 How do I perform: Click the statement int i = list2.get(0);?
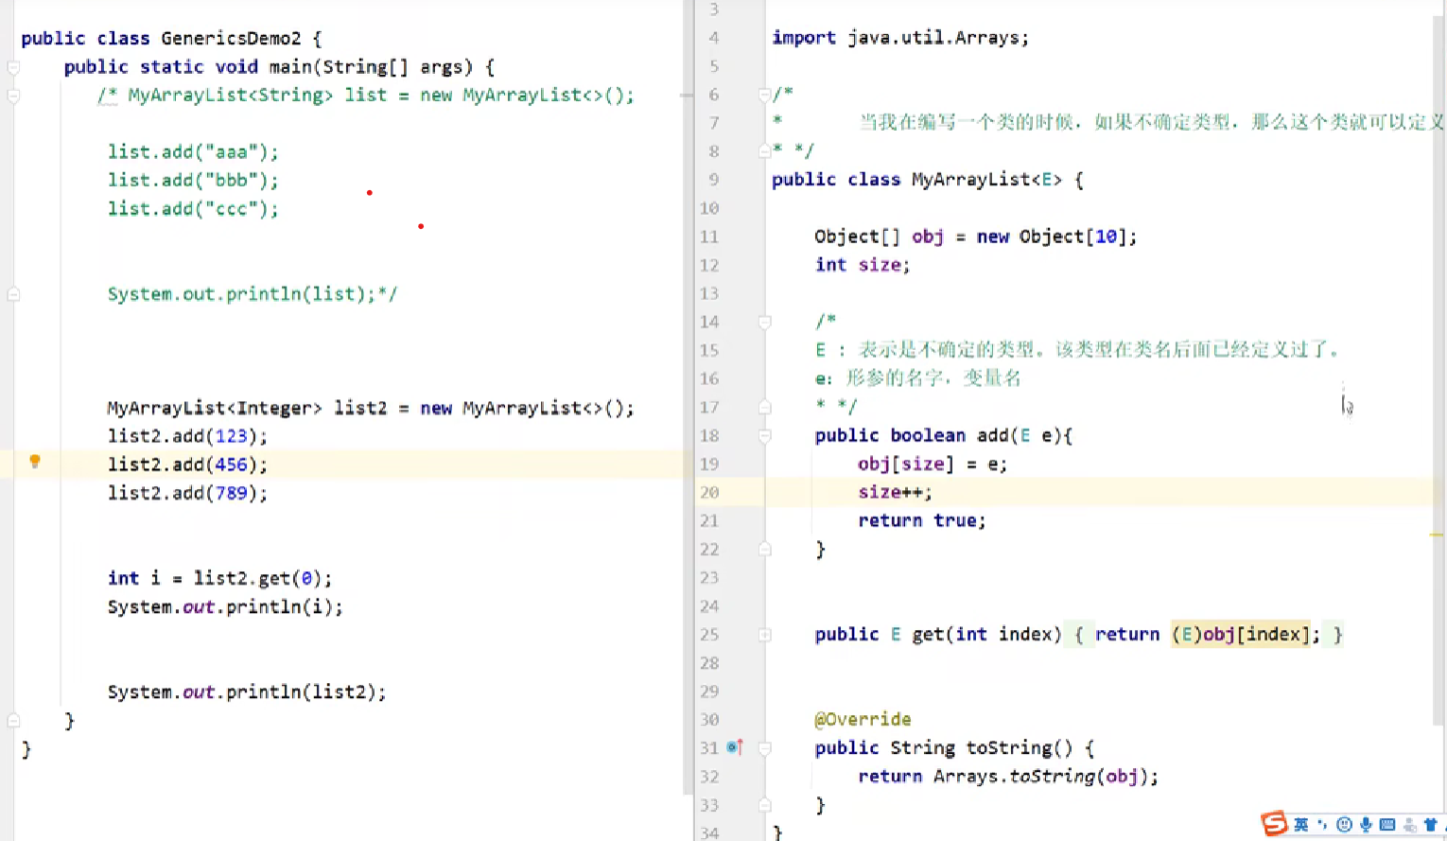(219, 578)
